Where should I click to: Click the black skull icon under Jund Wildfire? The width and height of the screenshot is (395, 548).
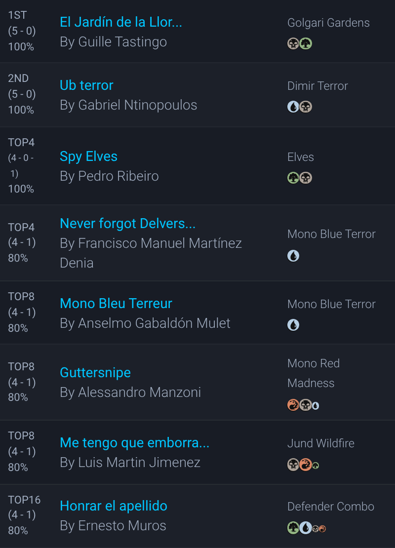293,465
